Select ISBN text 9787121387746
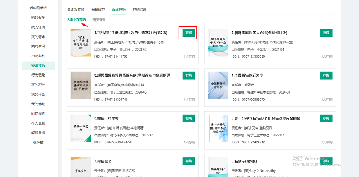Screen dimensions: 359x177 pos(116,99)
